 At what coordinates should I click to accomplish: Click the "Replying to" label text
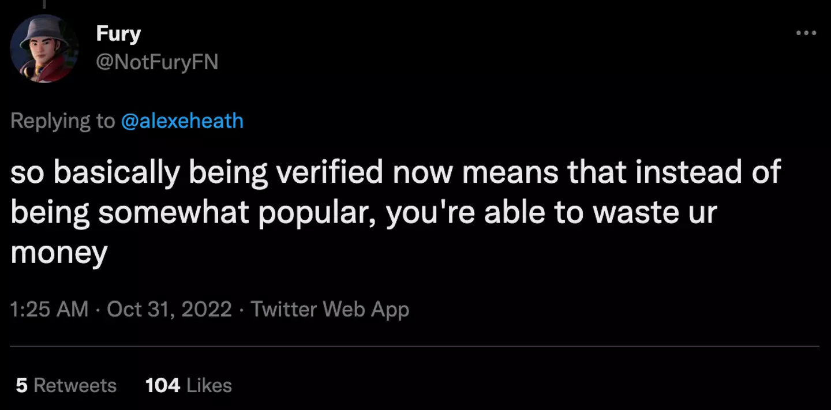[63, 121]
